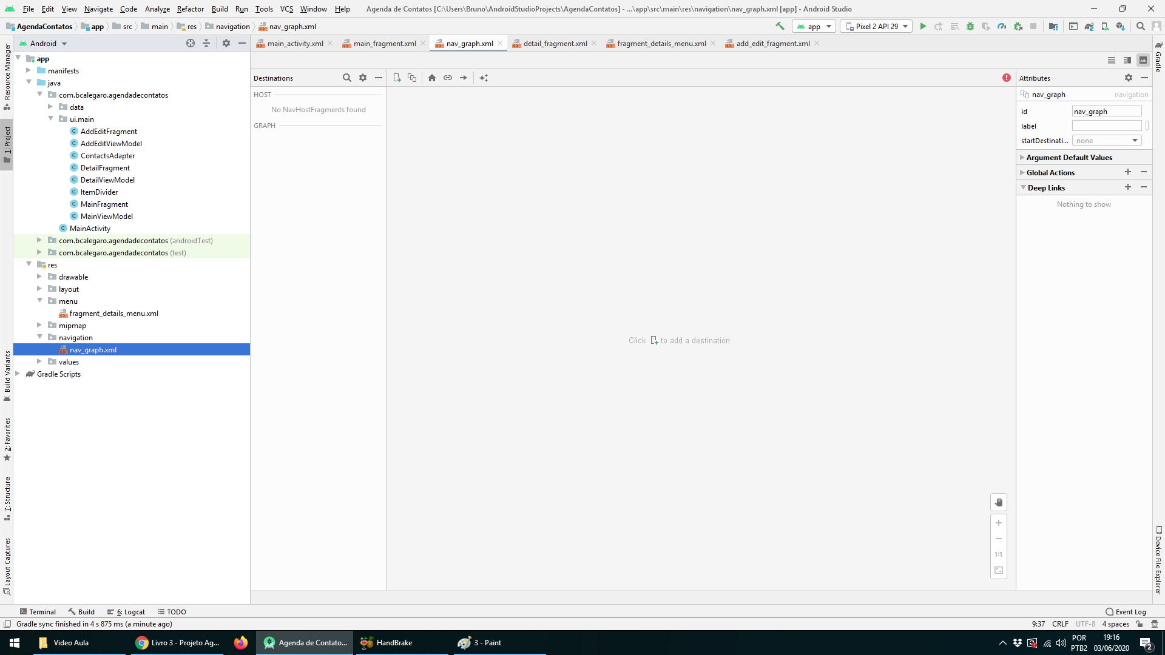The height and width of the screenshot is (655, 1165).
Task: Click the Auto Arrange sparkle icon
Action: pyautogui.click(x=484, y=78)
